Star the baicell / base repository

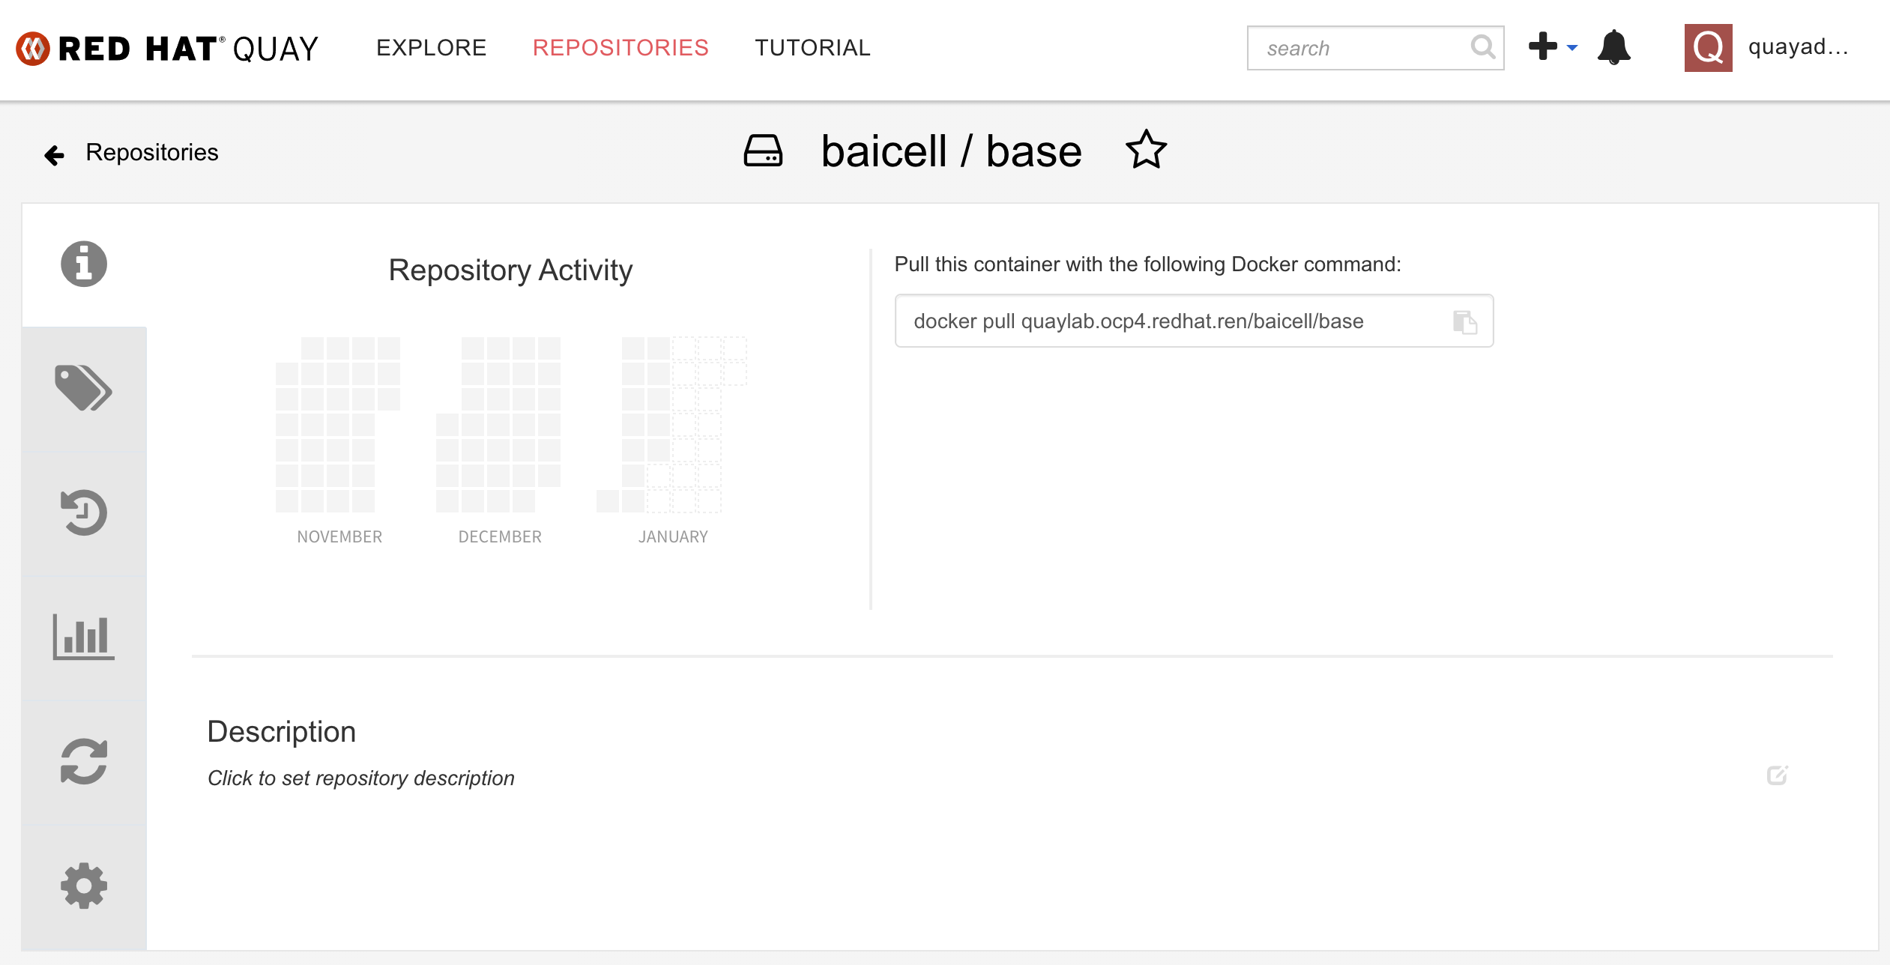coord(1146,151)
